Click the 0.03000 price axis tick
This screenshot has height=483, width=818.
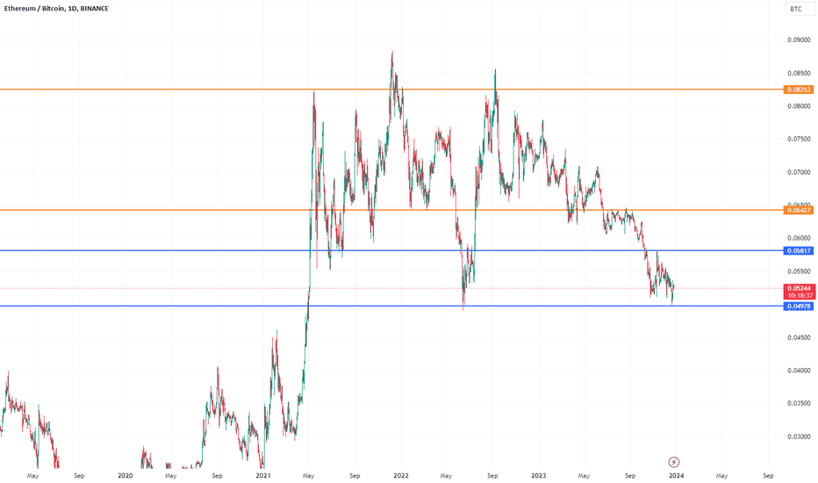(x=799, y=436)
